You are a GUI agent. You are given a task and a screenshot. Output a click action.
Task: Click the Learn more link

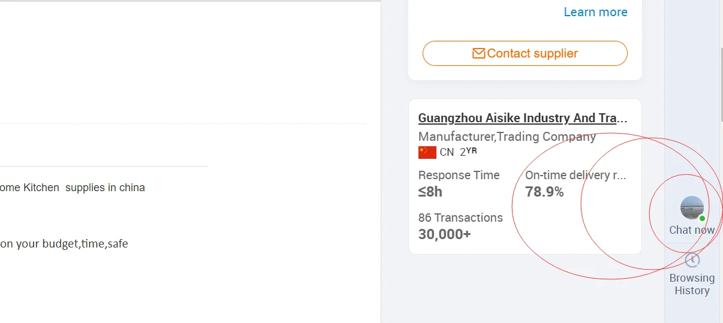click(x=595, y=12)
